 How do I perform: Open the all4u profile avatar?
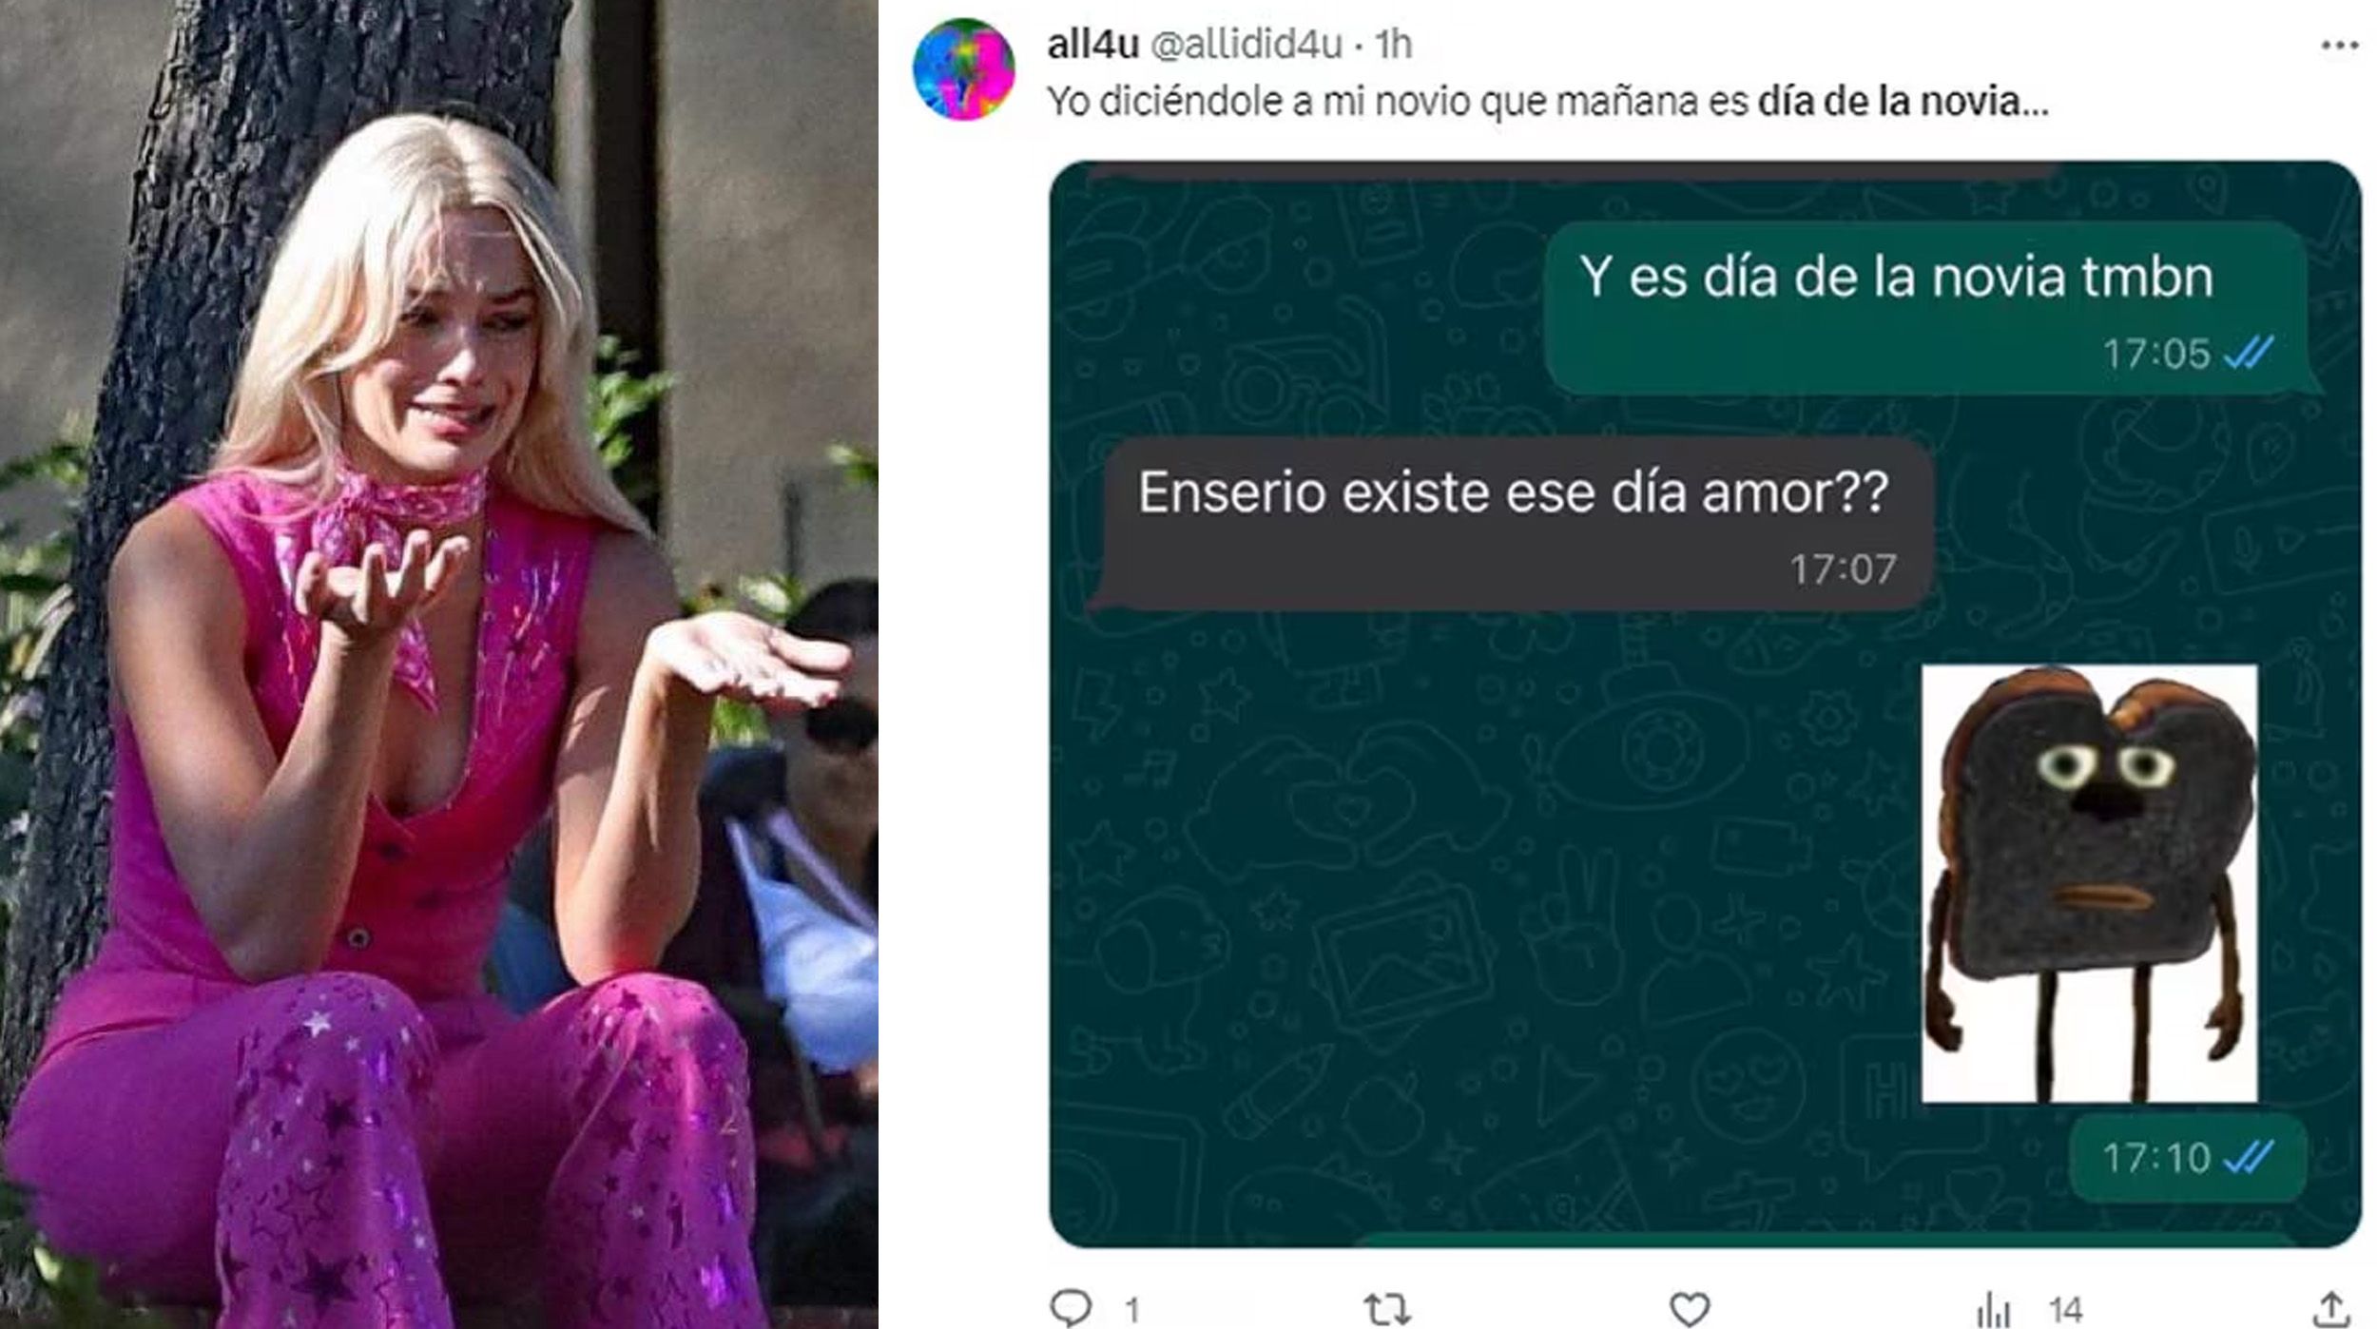point(963,69)
